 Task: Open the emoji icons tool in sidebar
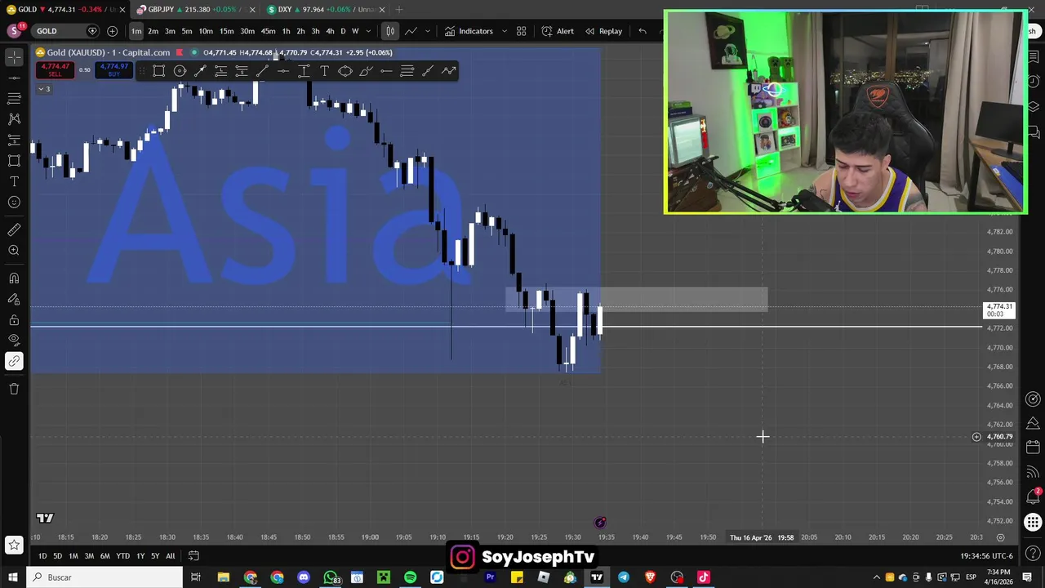14,202
